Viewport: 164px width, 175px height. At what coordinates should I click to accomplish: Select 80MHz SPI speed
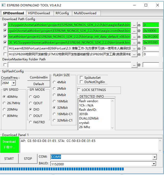pyautogui.click(x=10, y=116)
